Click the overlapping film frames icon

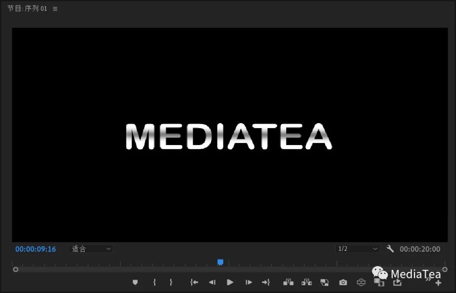tap(379, 282)
